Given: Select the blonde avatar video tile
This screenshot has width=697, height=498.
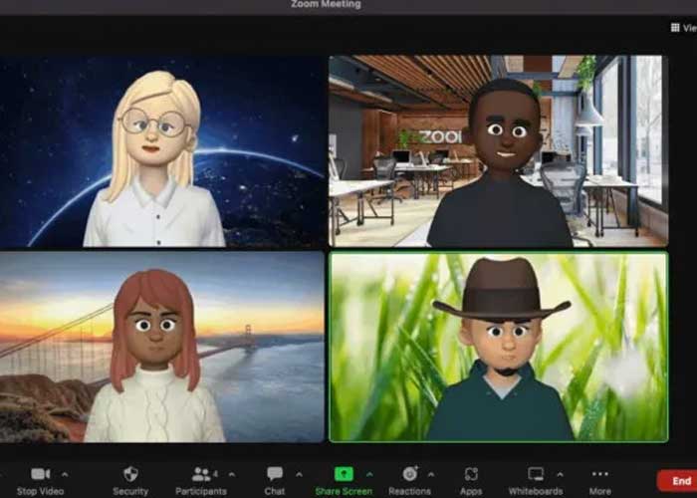Looking at the screenshot, I should pyautogui.click(x=162, y=149).
